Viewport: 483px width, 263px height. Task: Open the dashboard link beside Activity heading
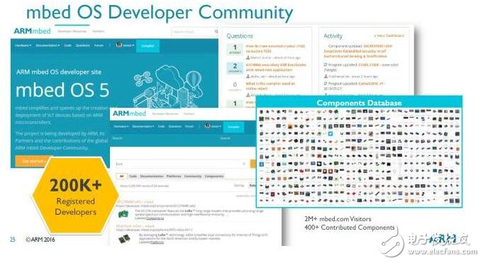389,35
